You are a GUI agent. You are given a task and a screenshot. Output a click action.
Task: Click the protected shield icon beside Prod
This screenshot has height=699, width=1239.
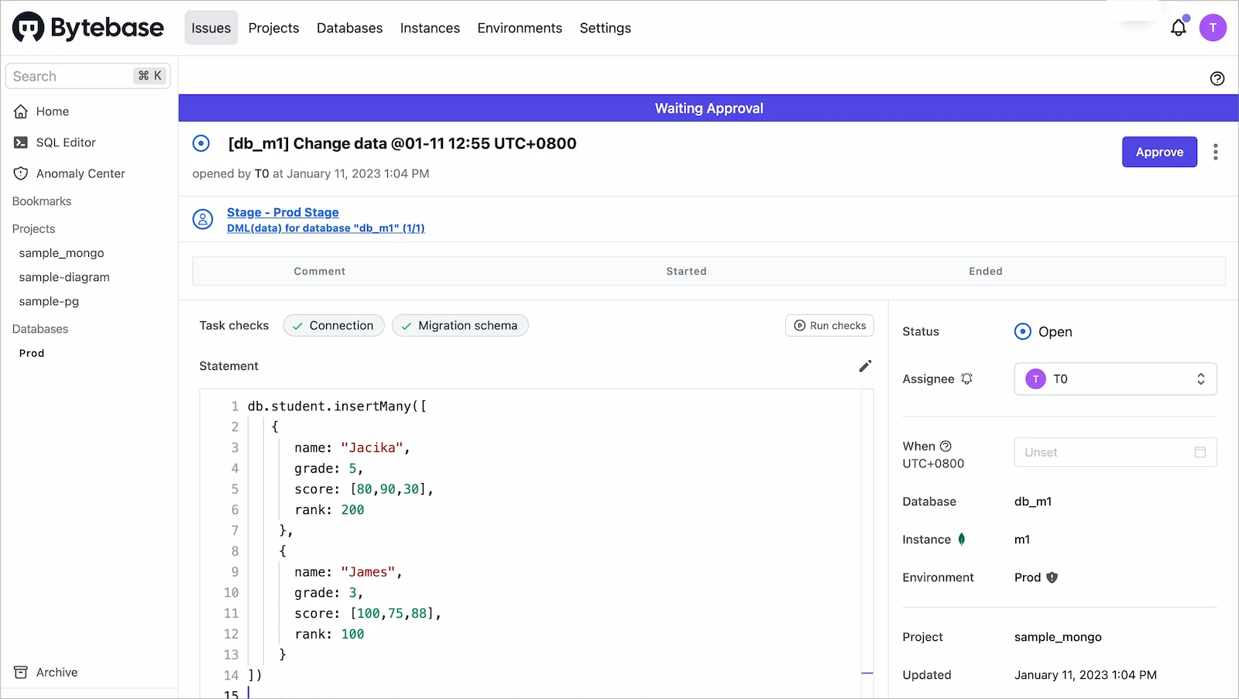pos(1052,577)
